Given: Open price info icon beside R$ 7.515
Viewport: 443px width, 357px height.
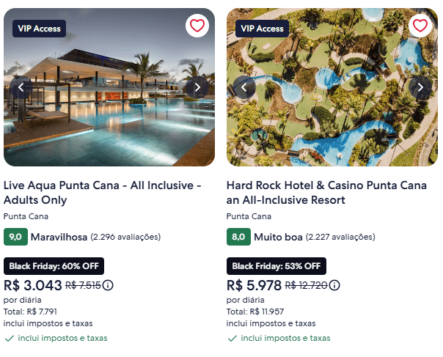Looking at the screenshot, I should [x=109, y=285].
